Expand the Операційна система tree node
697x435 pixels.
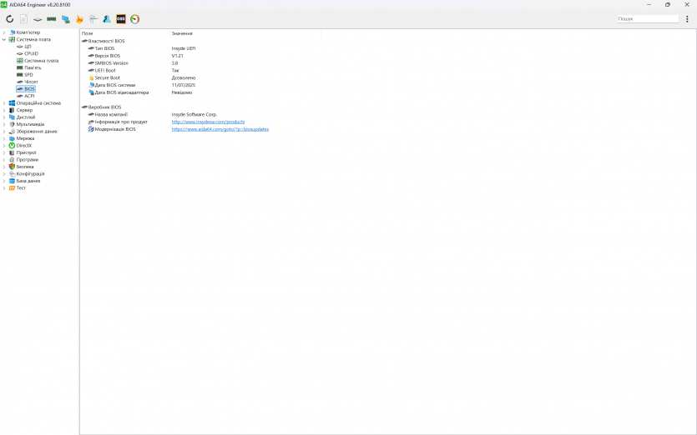pos(4,103)
